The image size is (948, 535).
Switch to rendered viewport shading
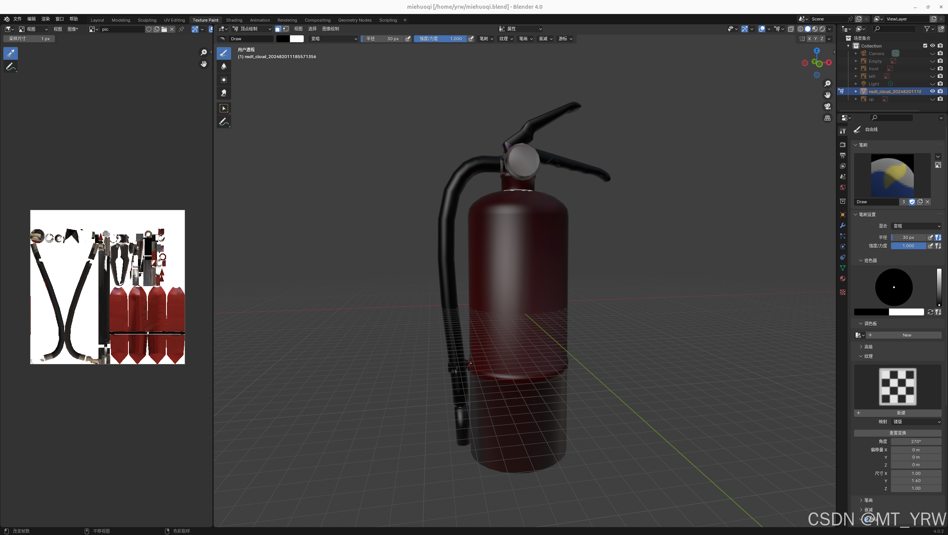(822, 29)
